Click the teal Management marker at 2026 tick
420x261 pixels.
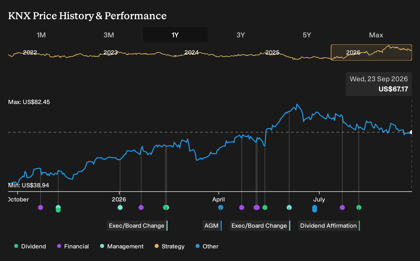[120, 207]
